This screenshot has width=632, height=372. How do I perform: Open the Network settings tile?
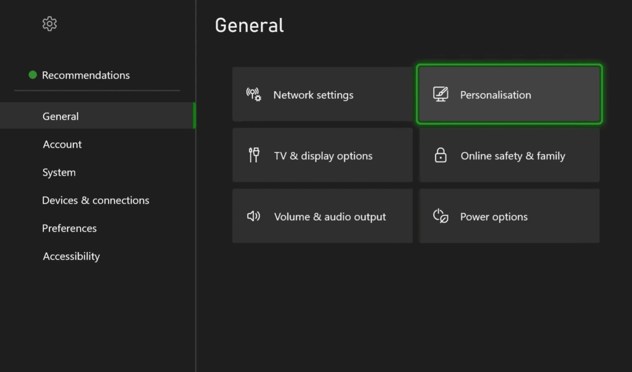[323, 94]
